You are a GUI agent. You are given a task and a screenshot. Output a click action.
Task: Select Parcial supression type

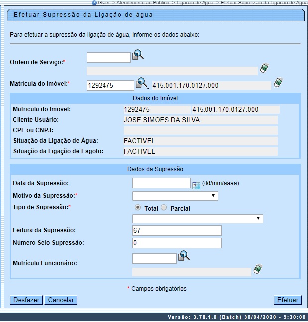(164, 208)
